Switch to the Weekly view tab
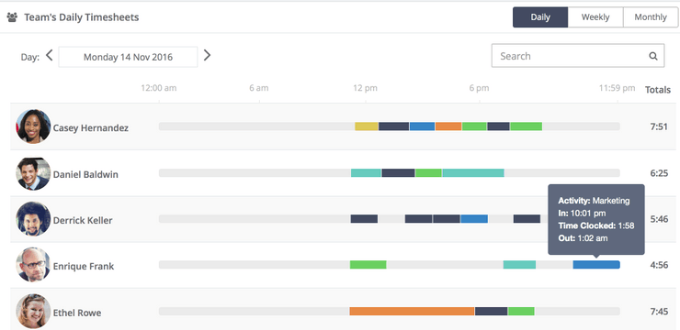 click(x=595, y=17)
